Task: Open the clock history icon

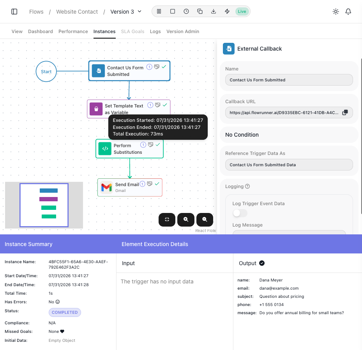Action: (x=186, y=11)
